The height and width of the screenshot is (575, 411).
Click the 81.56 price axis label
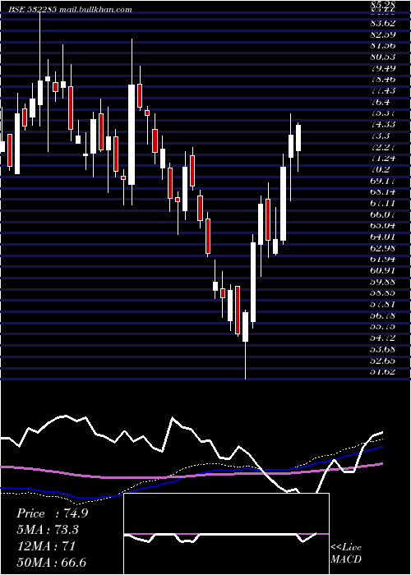383,45
